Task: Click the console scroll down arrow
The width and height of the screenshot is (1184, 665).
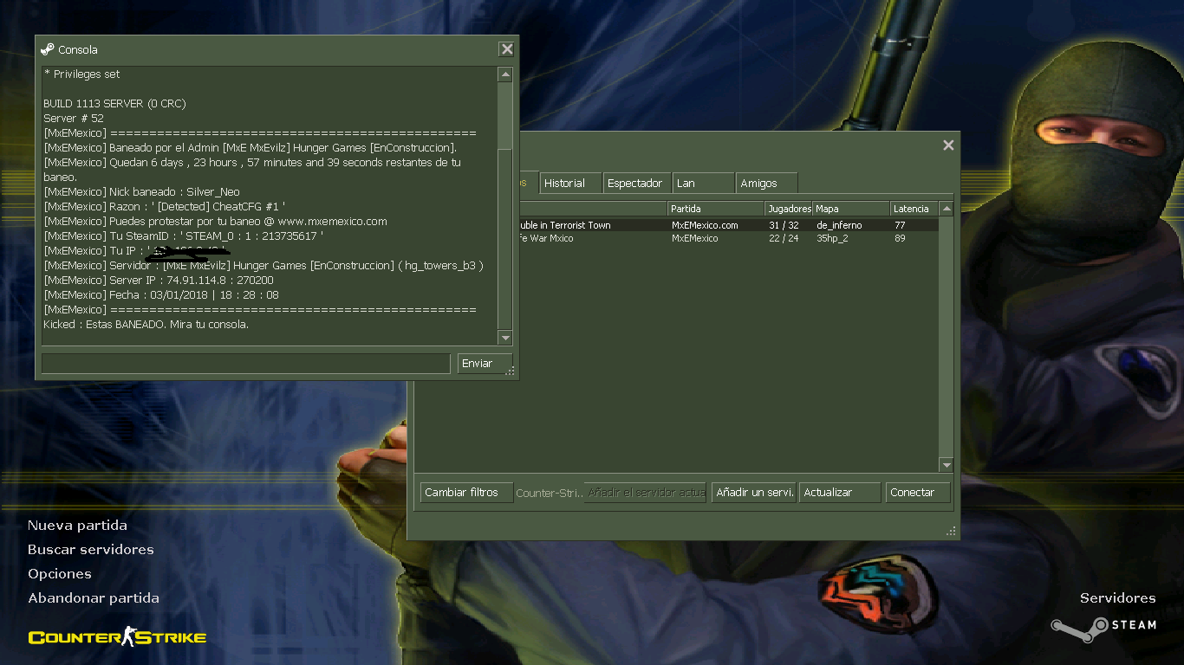Action: tap(505, 338)
